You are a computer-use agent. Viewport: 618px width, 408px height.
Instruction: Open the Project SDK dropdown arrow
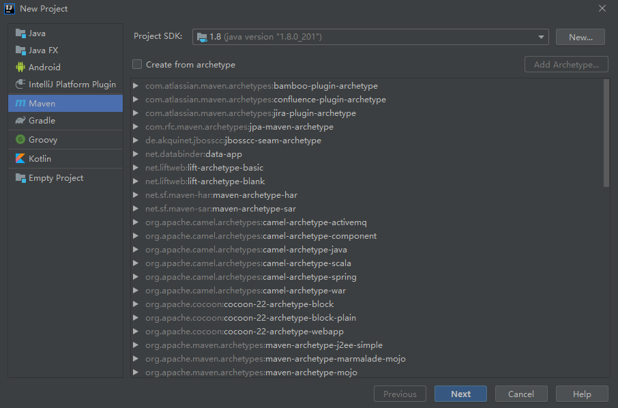pos(541,37)
